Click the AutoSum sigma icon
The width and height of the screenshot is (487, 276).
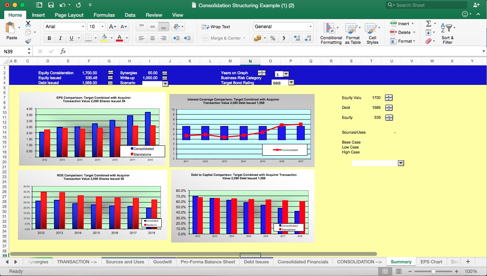(x=428, y=24)
